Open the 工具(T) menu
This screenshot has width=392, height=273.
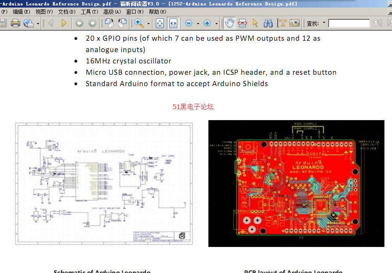[x=90, y=12]
